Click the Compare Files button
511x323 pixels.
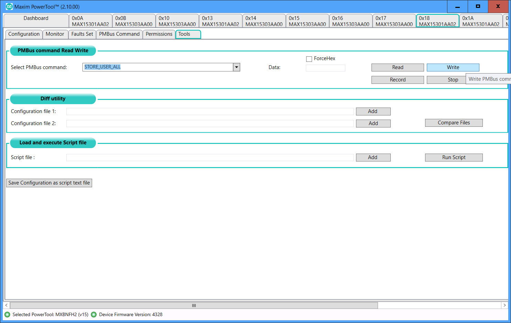click(x=454, y=123)
